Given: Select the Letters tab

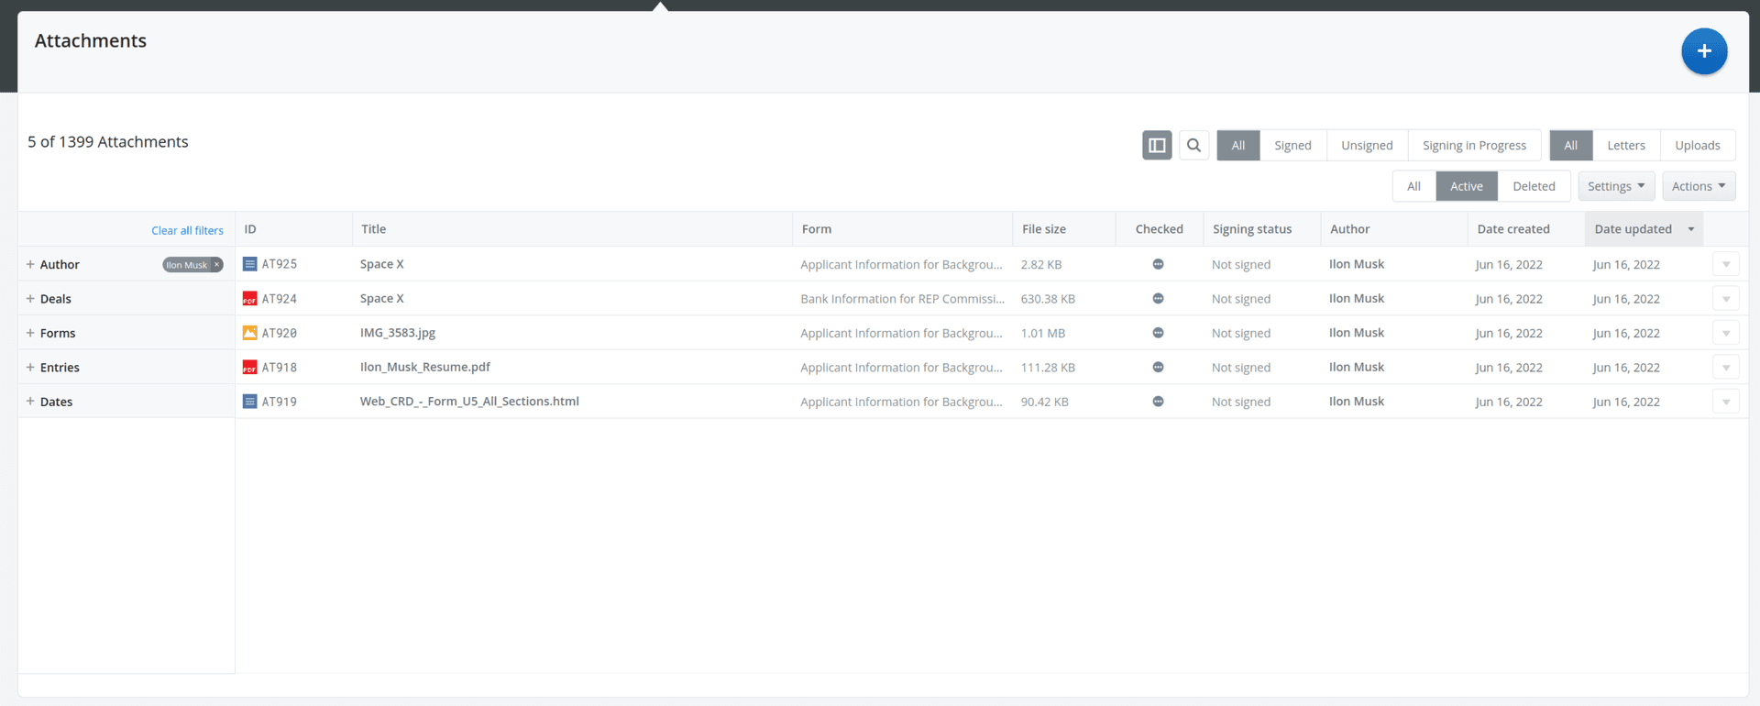Looking at the screenshot, I should (1625, 145).
